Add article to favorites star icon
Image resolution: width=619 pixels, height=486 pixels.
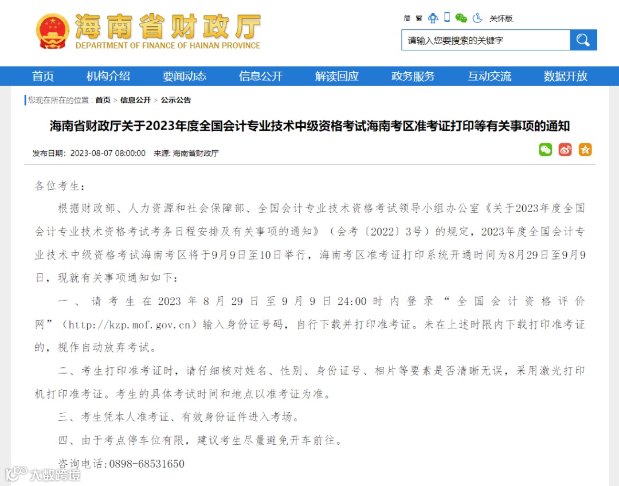(x=585, y=150)
